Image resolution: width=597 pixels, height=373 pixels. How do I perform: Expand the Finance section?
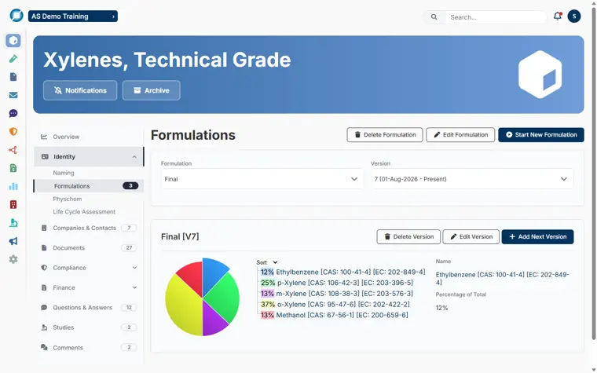pyautogui.click(x=89, y=287)
